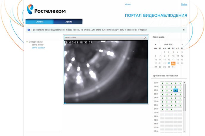Click the 24-05-13 02:36:07 timestamp overlay
This screenshot has width=205, height=136.
point(79,42)
